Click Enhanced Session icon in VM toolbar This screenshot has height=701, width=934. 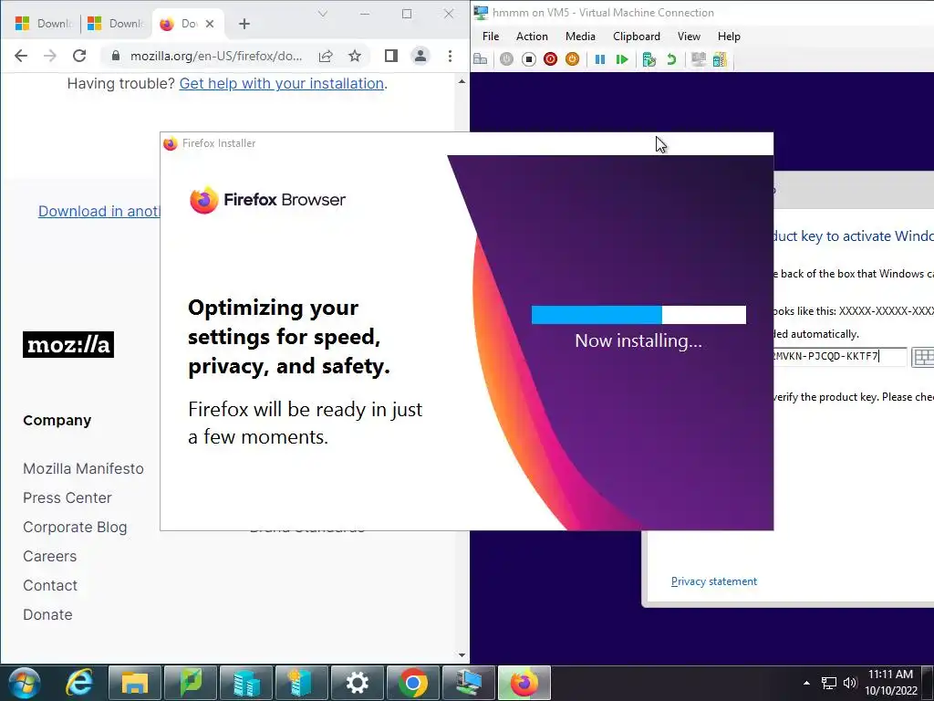698,59
